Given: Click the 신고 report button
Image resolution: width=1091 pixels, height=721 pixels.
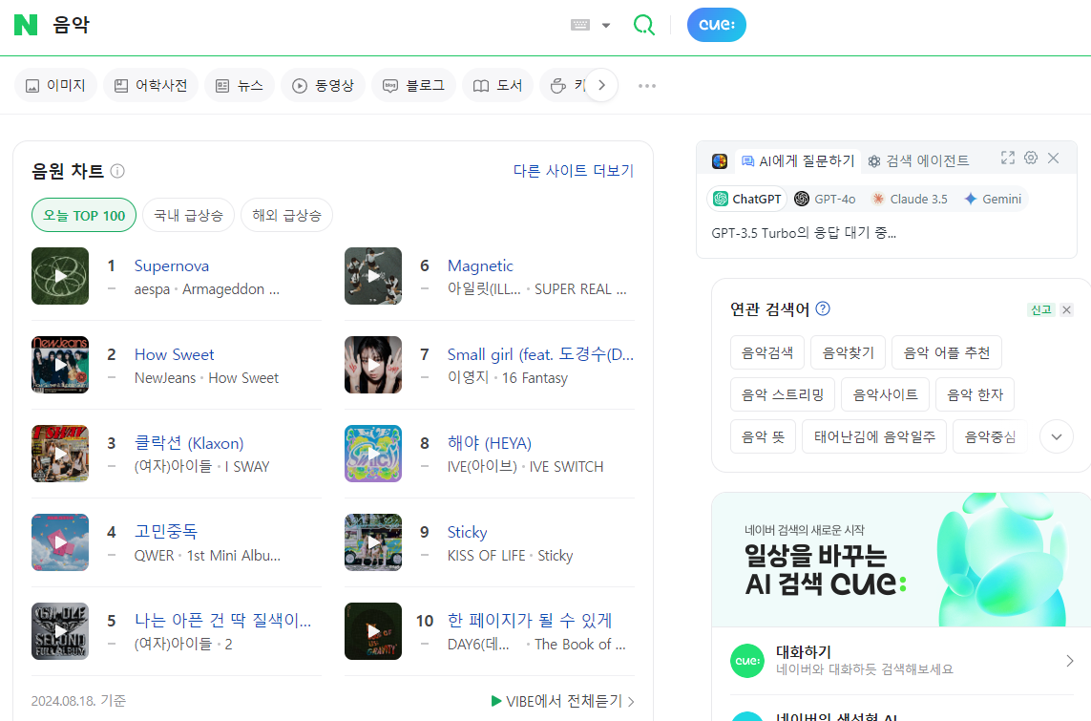Looking at the screenshot, I should [x=1041, y=309].
